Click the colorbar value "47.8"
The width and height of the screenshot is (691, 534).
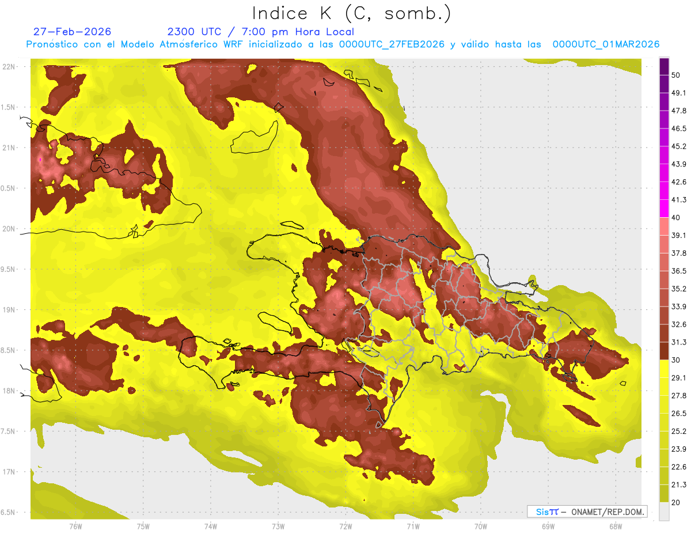678,111
